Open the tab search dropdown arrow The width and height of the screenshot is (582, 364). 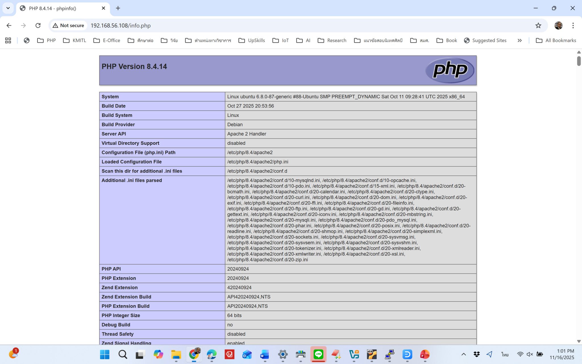[x=8, y=8]
